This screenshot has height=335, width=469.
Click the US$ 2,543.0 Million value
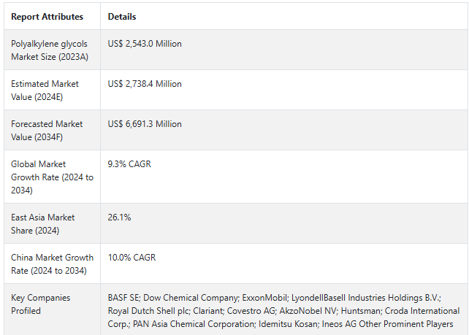(145, 44)
